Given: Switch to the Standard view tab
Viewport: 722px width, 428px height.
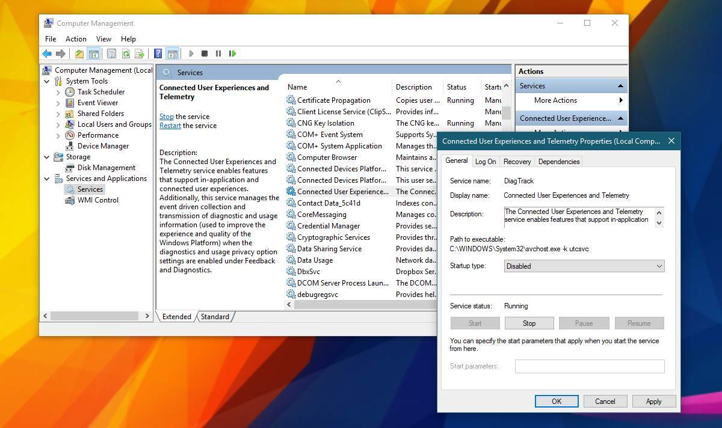Looking at the screenshot, I should point(215,317).
